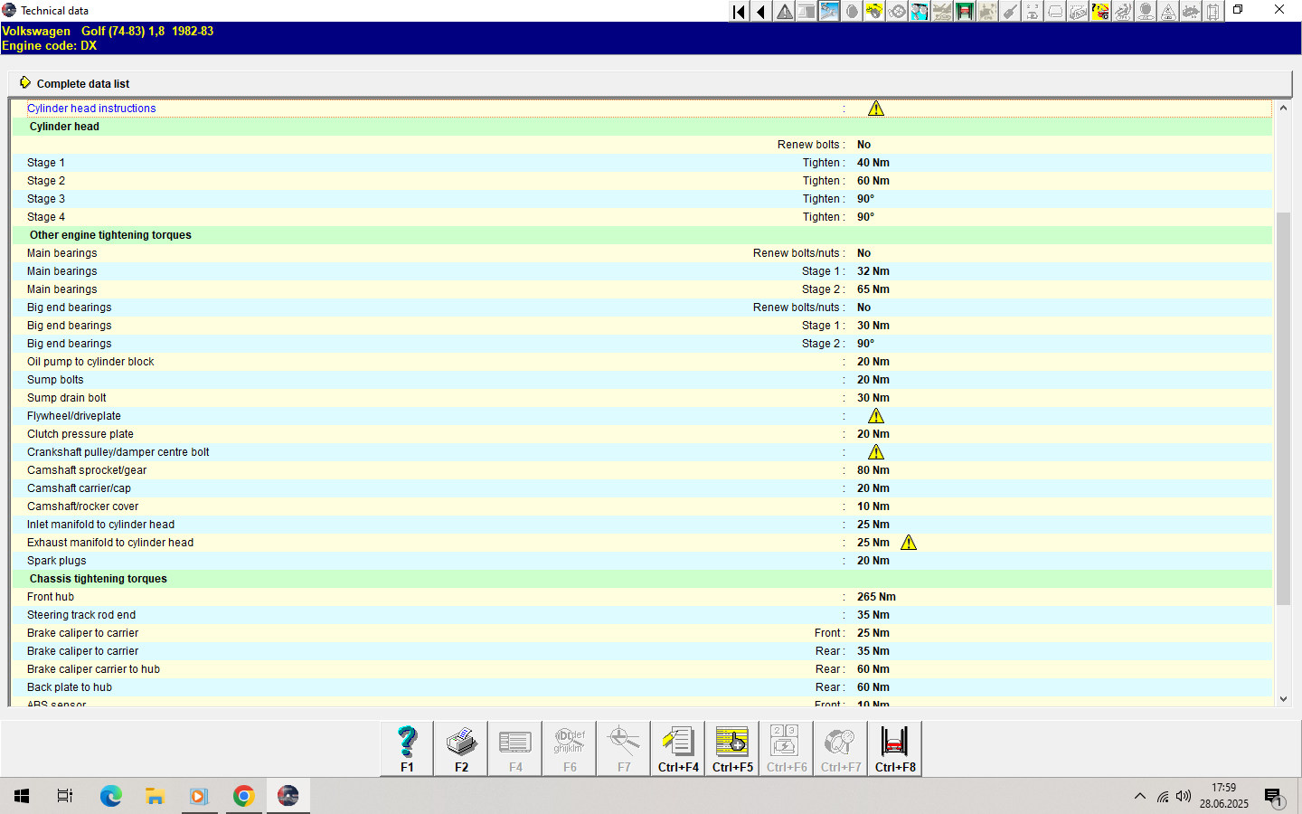Click the '65 Nm' main bearings value
The height and width of the screenshot is (814, 1302).
(873, 289)
